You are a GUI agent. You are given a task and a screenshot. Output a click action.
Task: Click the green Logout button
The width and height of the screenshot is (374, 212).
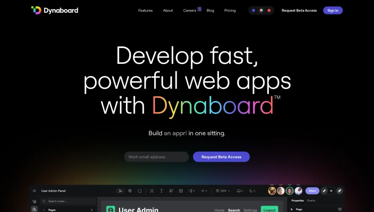point(270,209)
